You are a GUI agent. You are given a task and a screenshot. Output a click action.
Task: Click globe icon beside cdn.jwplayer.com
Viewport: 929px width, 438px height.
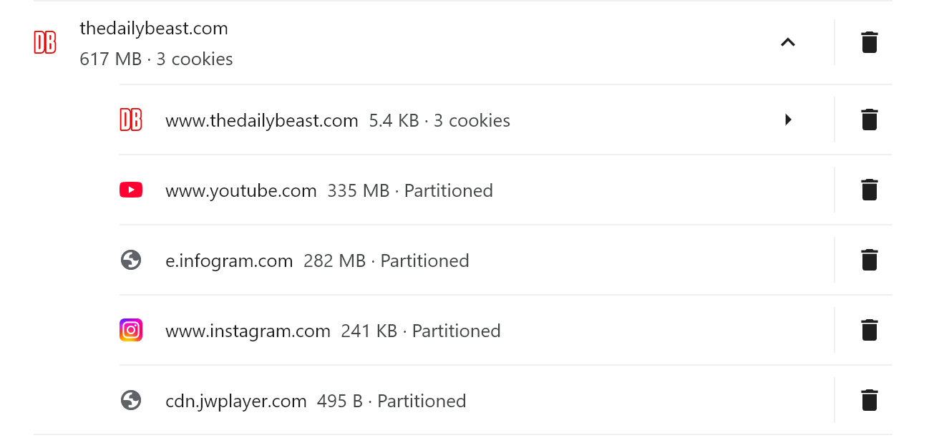[x=131, y=400]
